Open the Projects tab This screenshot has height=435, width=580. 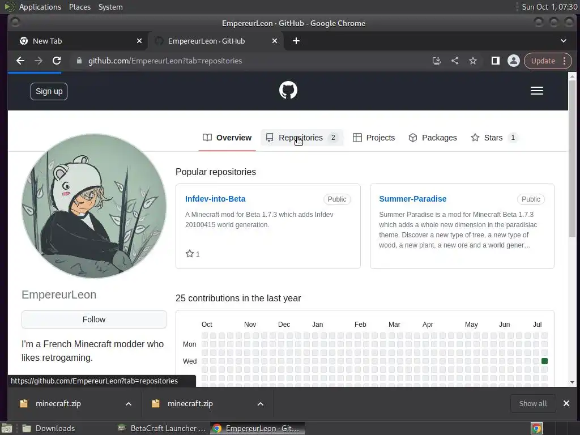click(374, 138)
